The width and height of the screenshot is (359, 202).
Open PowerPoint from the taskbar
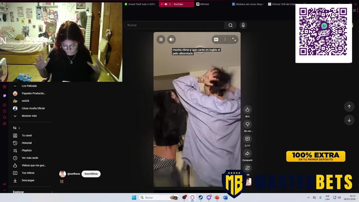point(217,198)
